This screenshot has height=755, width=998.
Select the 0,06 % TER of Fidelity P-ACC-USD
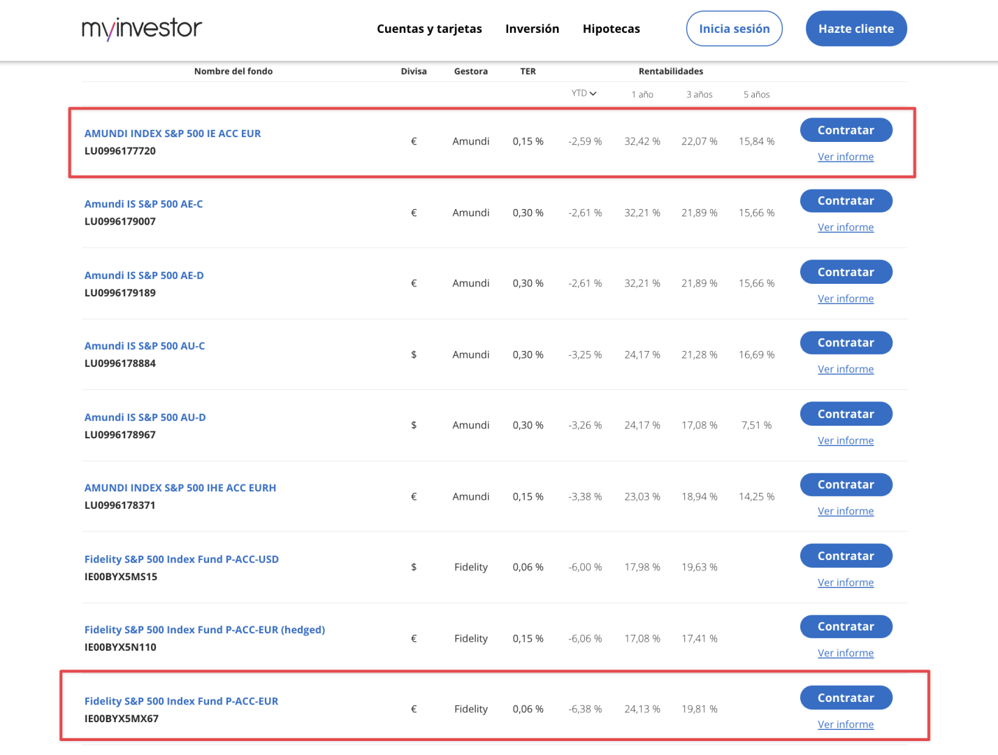point(528,567)
